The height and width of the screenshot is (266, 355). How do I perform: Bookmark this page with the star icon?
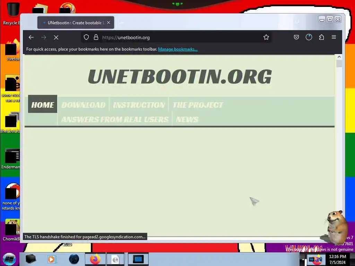point(266,37)
